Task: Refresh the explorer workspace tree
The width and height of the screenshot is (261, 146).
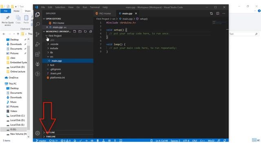Action: pos(85,32)
